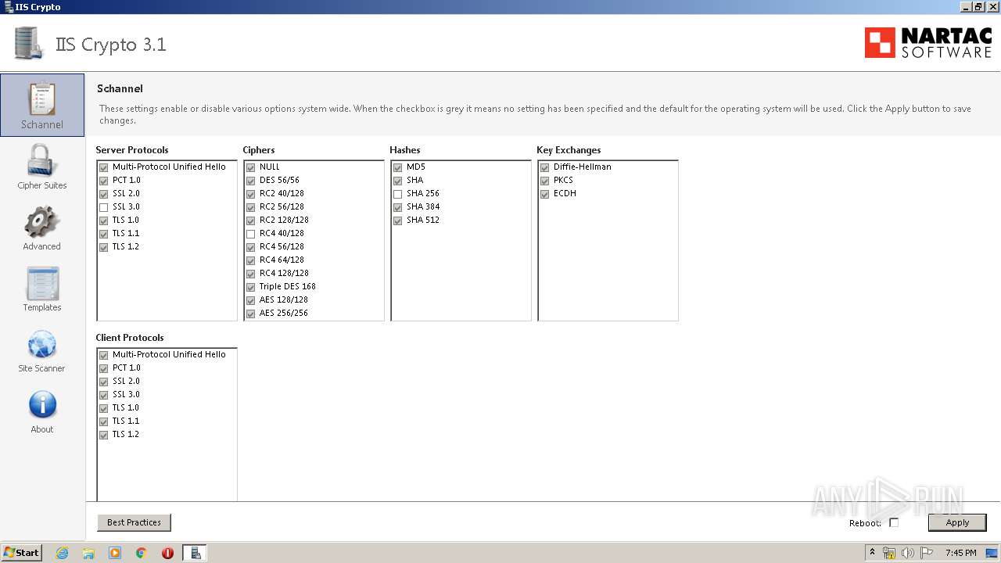Toggle client TLS 1.2 checkbox
The width and height of the screenshot is (1001, 563).
coord(103,435)
